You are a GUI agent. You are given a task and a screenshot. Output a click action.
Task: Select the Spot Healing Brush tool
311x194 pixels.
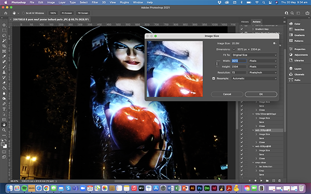coord(4,62)
